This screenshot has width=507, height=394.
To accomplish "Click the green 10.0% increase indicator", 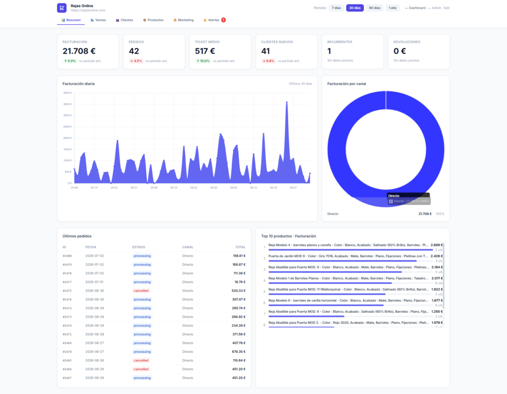I will (x=203, y=61).
